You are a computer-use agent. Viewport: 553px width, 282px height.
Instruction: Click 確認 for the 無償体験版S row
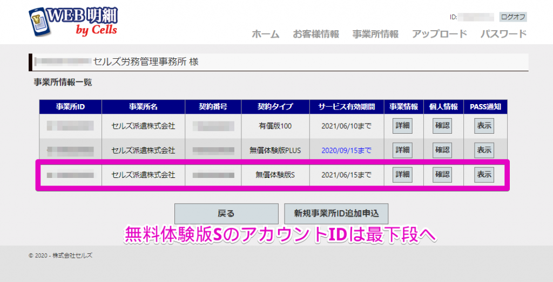click(x=442, y=174)
